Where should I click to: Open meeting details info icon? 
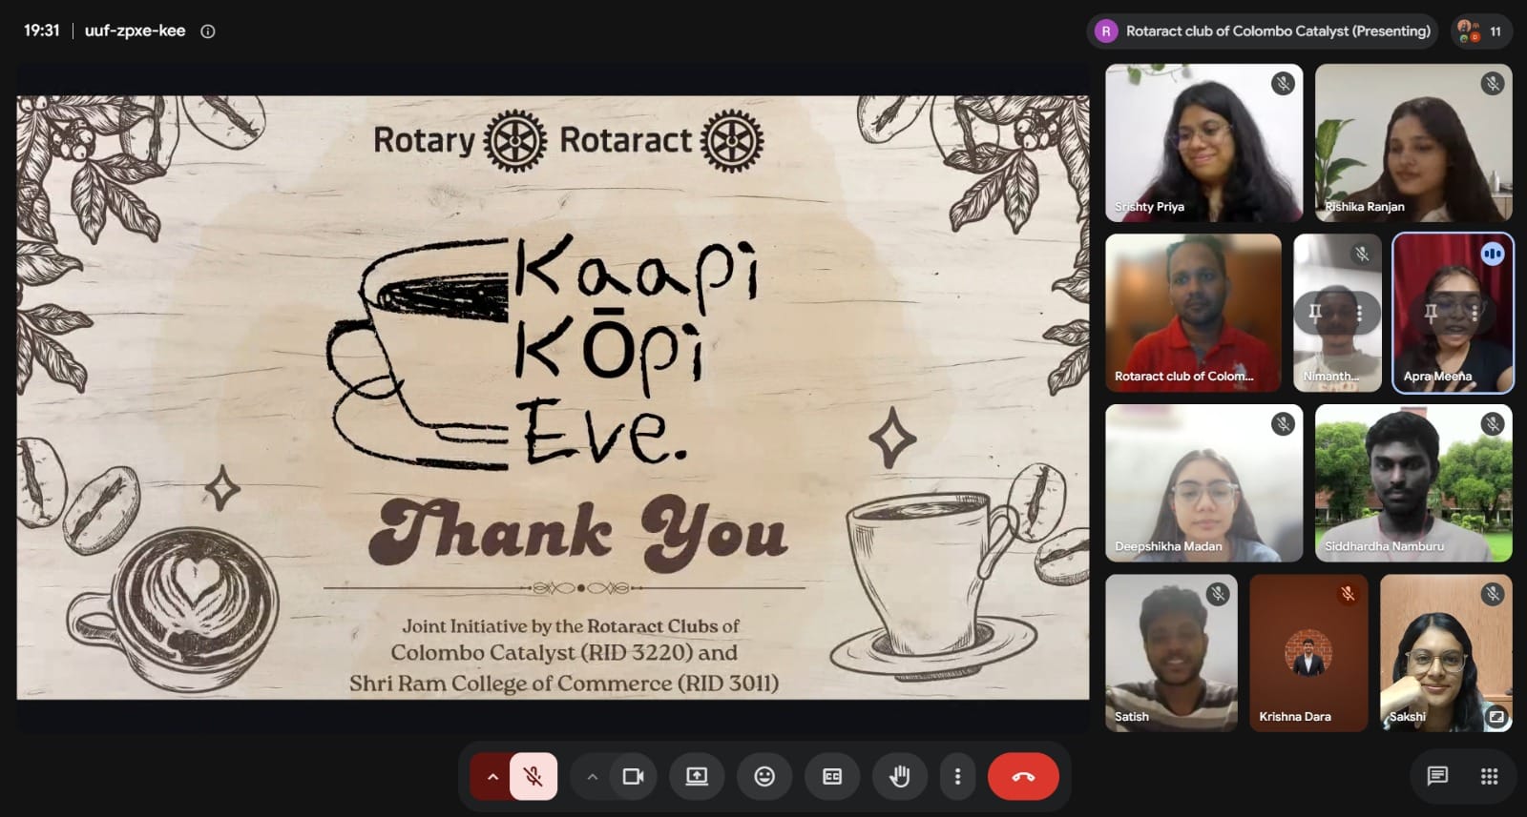click(x=207, y=31)
